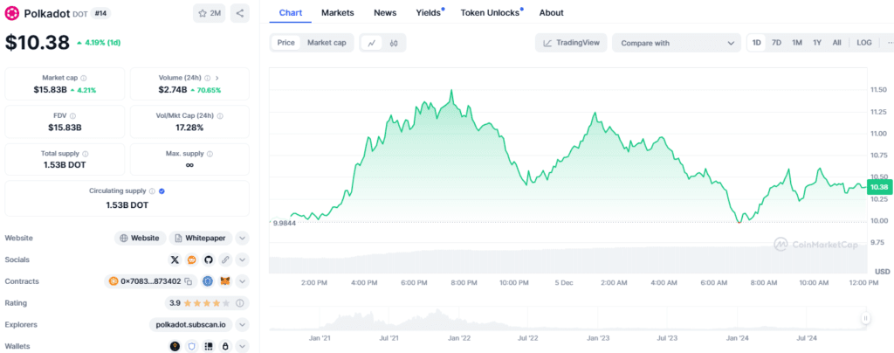Image resolution: width=894 pixels, height=353 pixels.
Task: Expand the Wallets row chevron
Action: click(243, 346)
